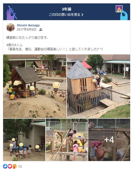Open the この日の思い出を見る link
The height and width of the screenshot is (172, 133).
66,15
